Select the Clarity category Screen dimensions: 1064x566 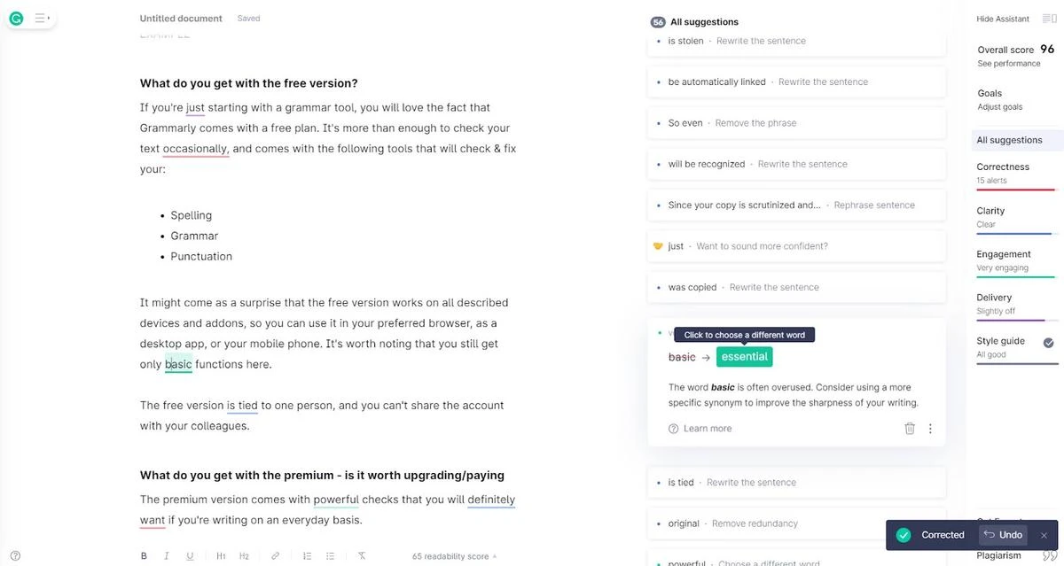[1015, 218]
